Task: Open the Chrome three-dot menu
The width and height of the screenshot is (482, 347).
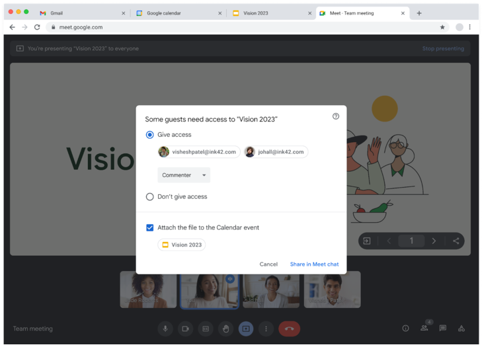Action: 469,27
